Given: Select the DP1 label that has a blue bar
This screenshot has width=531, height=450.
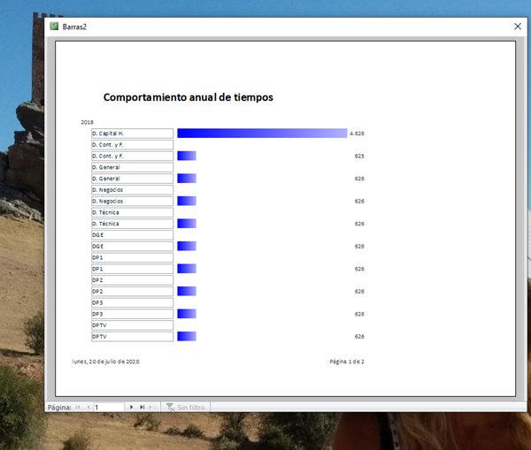Looking at the screenshot, I should [x=133, y=269].
